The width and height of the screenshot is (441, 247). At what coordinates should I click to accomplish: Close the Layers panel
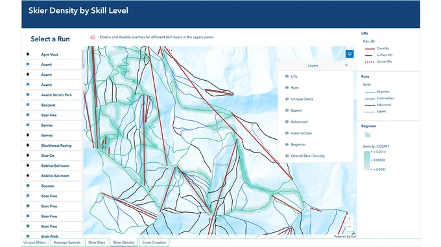[346, 65]
